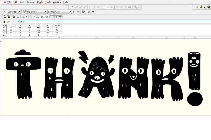Click the Edit macro document icon
Image resolution: width=211 pixels, height=140 pixels.
pos(83,12)
